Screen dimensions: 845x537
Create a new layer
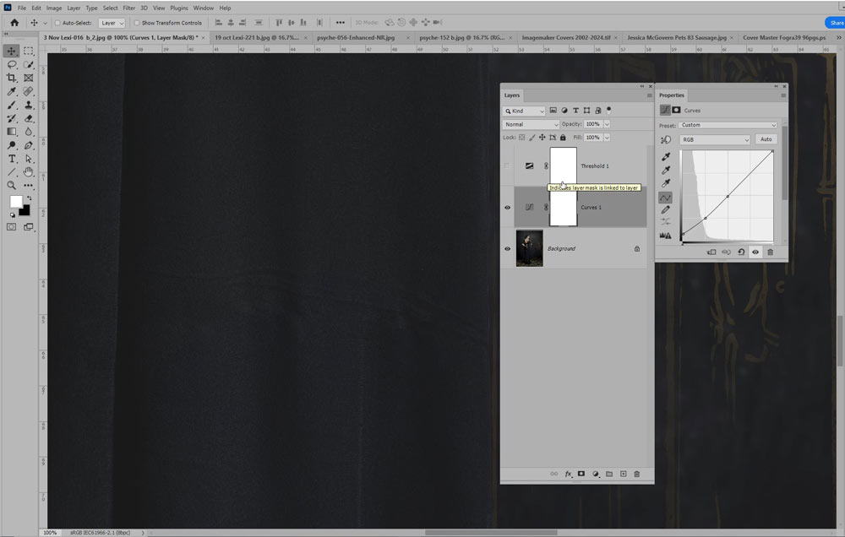[623, 474]
